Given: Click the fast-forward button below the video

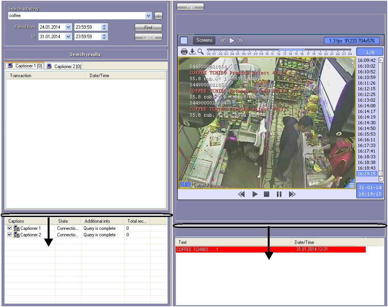Looking at the screenshot, I should click(x=292, y=194).
